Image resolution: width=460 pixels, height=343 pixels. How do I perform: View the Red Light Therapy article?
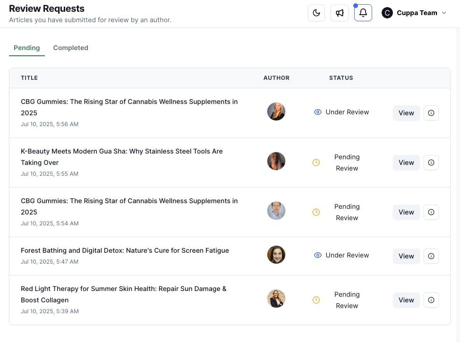[406, 300]
